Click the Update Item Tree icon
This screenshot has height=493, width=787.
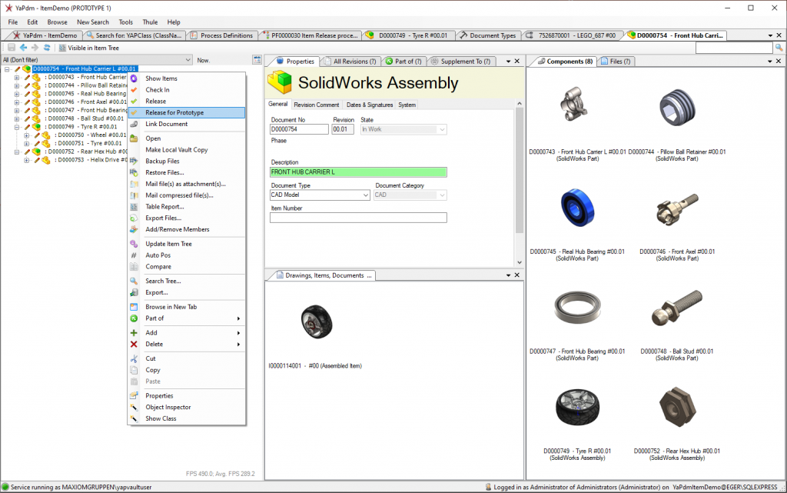tap(134, 244)
